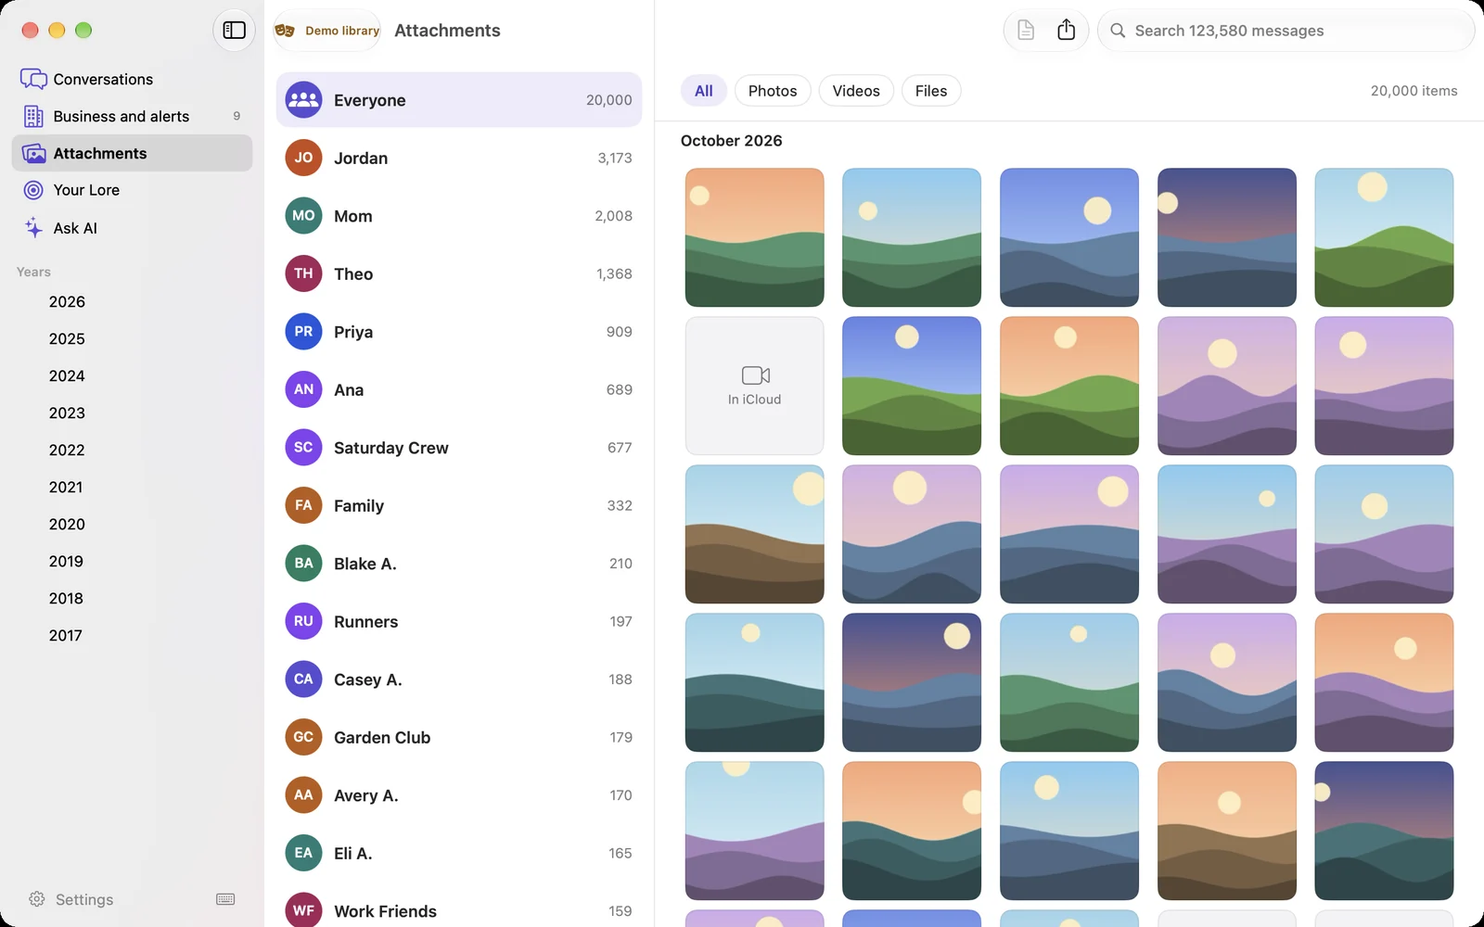Jump to year 2021

pos(66,487)
